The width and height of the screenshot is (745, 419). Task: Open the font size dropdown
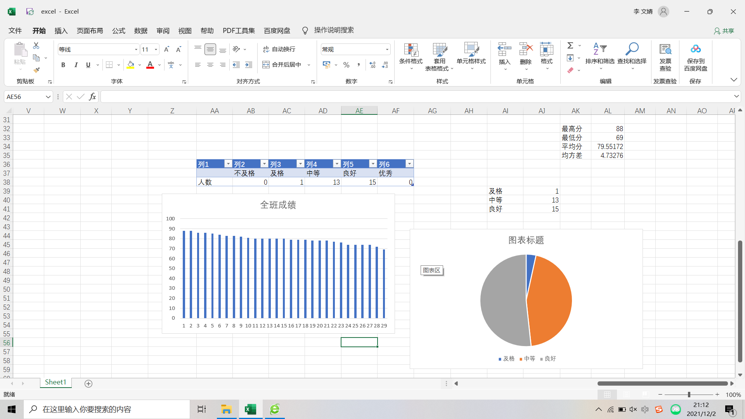156,49
